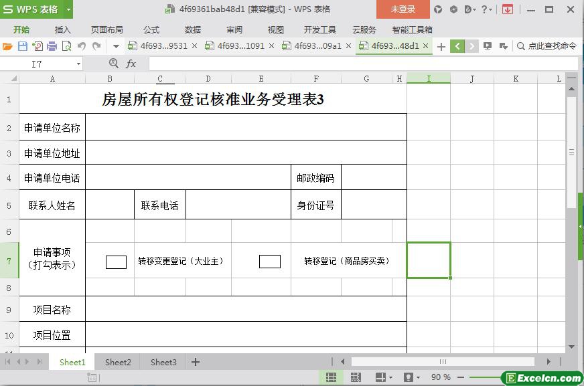
Task: Open the 公式 ribbon tab
Action: 151,29
